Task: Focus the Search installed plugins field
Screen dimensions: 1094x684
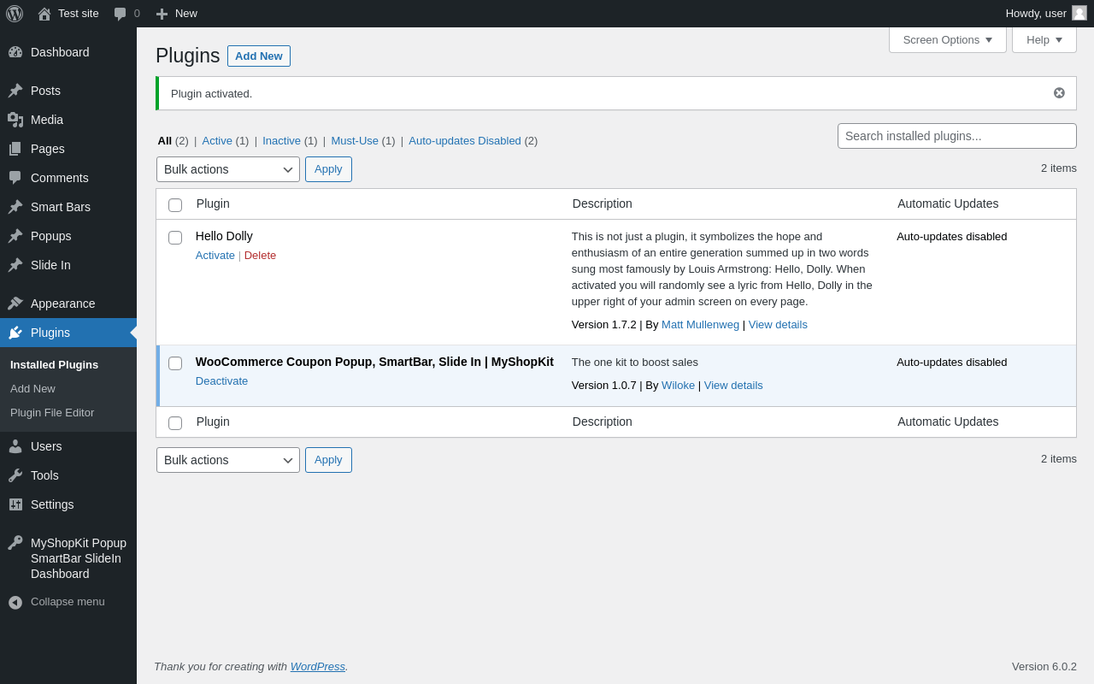Action: tap(957, 136)
